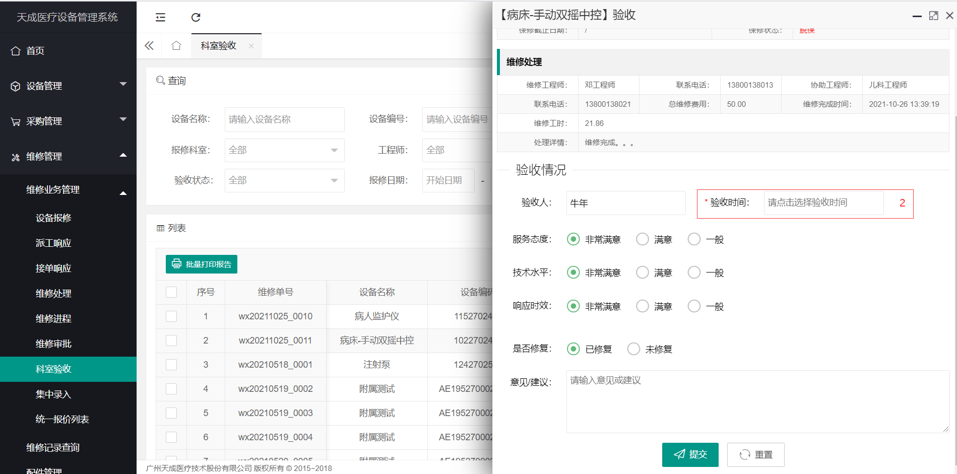This screenshot has width=957, height=474.
Task: Click the 重置 reset button
Action: click(756, 455)
